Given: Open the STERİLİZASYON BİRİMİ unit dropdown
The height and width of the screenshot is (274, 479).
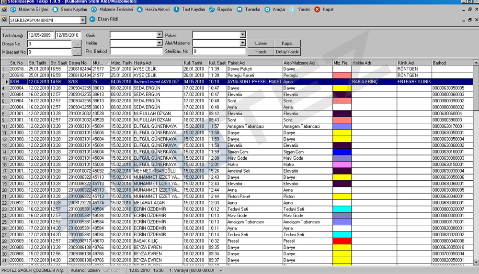Looking at the screenshot, I should tap(82, 20).
